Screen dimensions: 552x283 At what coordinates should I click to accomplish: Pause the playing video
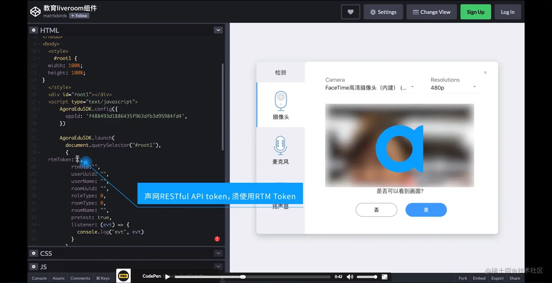(x=167, y=276)
